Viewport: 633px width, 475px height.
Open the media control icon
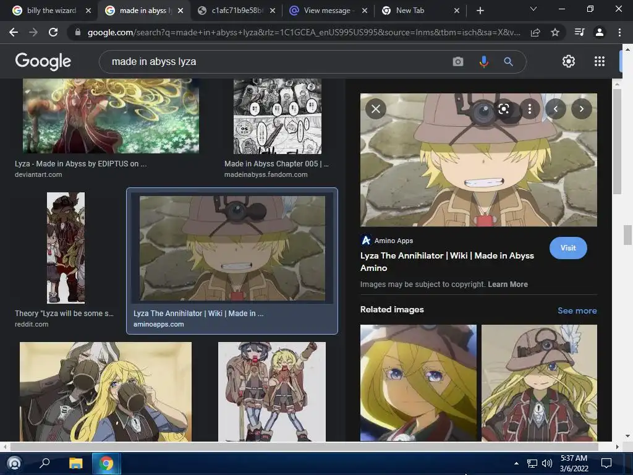coord(579,32)
